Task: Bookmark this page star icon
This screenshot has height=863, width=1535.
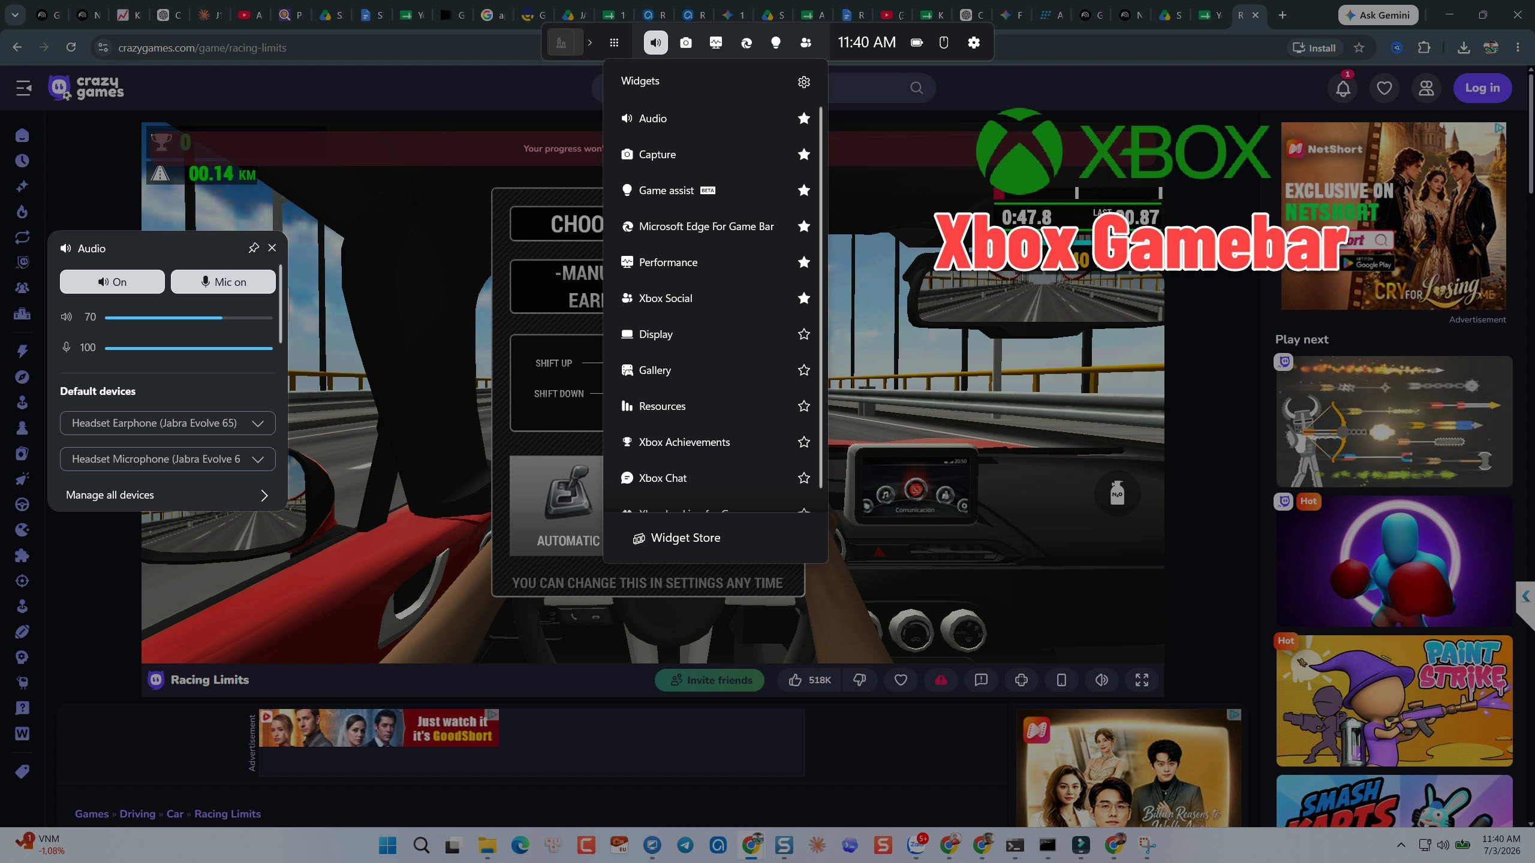Action: point(1359,47)
